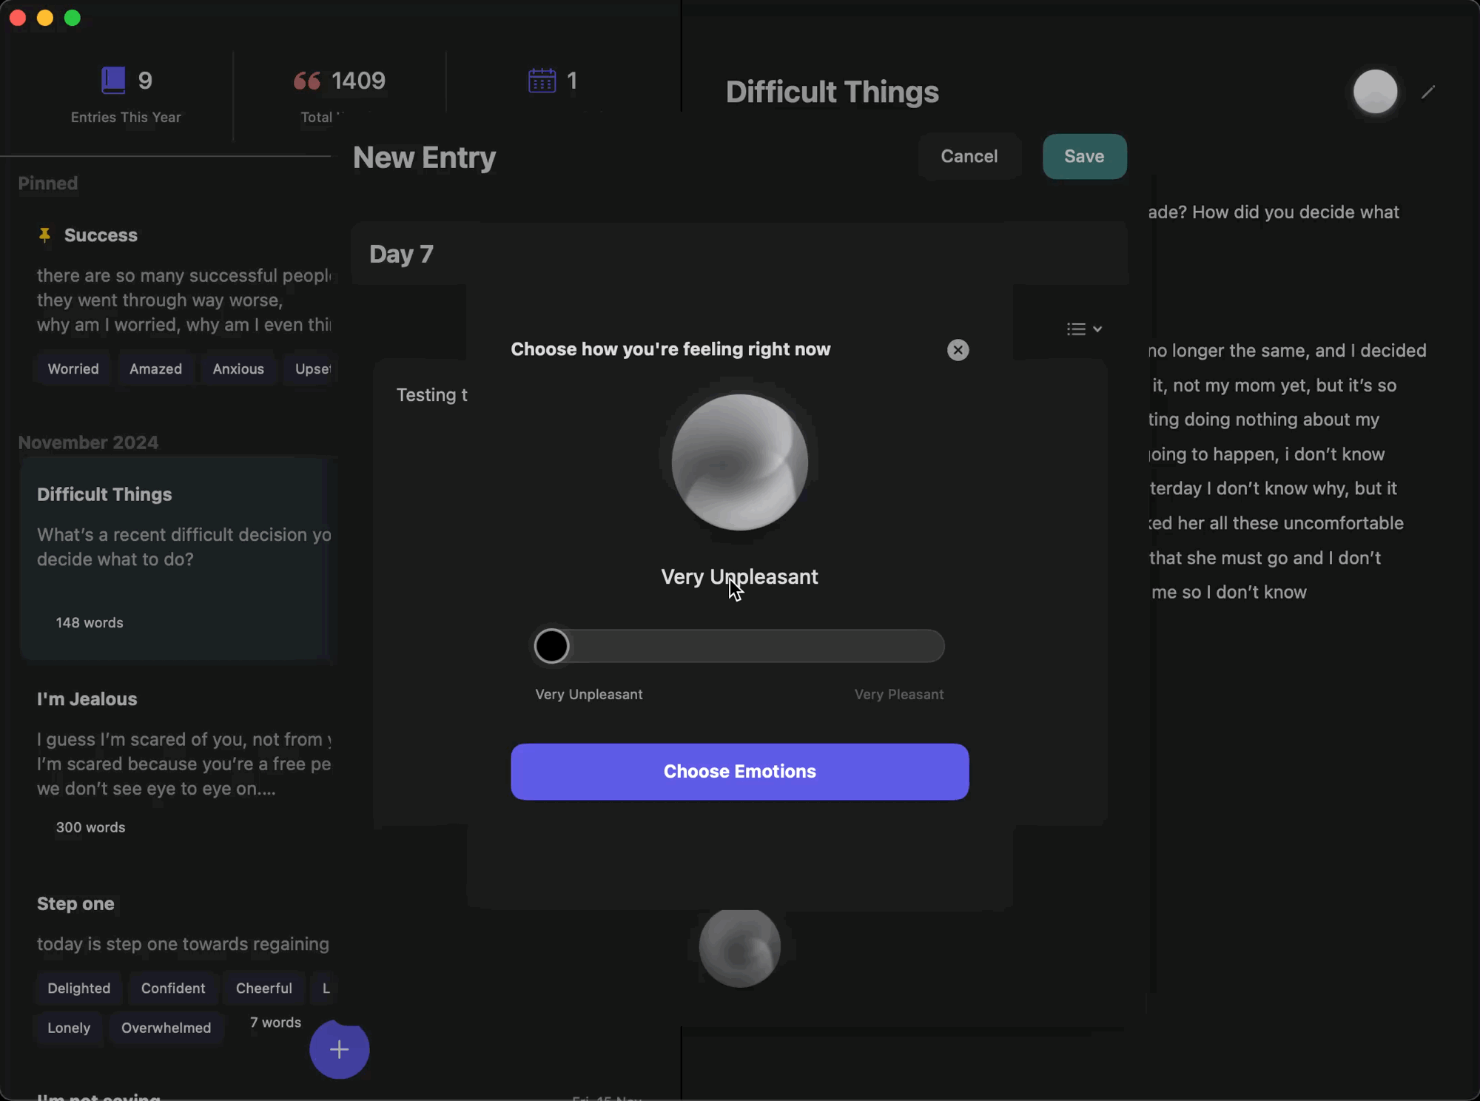Toggle the Worried emotion tag
Viewport: 1480px width, 1101px height.
(72, 368)
